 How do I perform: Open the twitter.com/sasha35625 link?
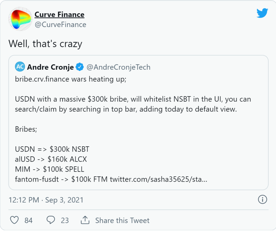(x=159, y=179)
